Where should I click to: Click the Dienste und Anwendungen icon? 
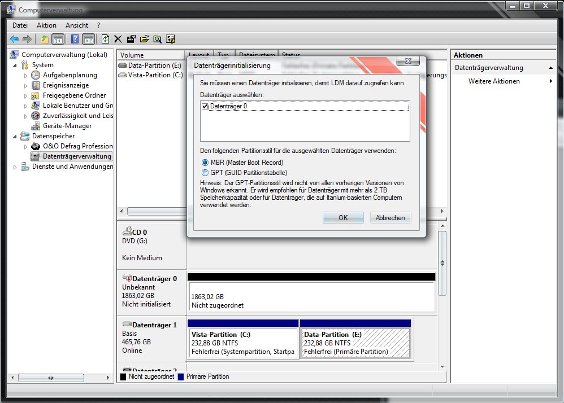click(x=25, y=167)
